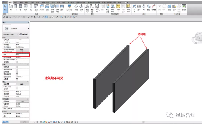Select the Curtain Grid tool
The height and width of the screenshot is (125, 204).
57,8
